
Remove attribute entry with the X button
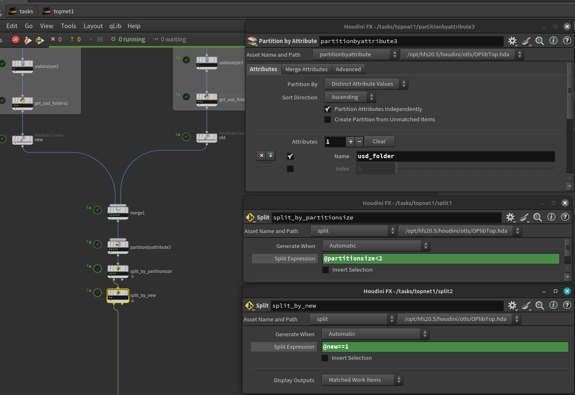(x=261, y=155)
